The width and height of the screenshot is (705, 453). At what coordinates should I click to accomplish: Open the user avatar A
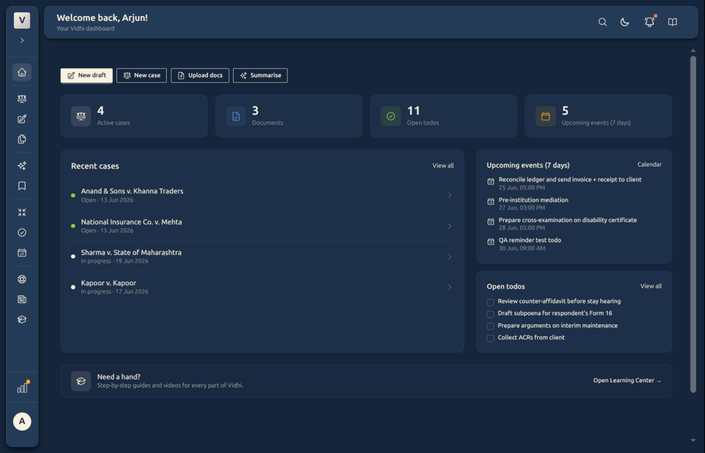pos(22,421)
